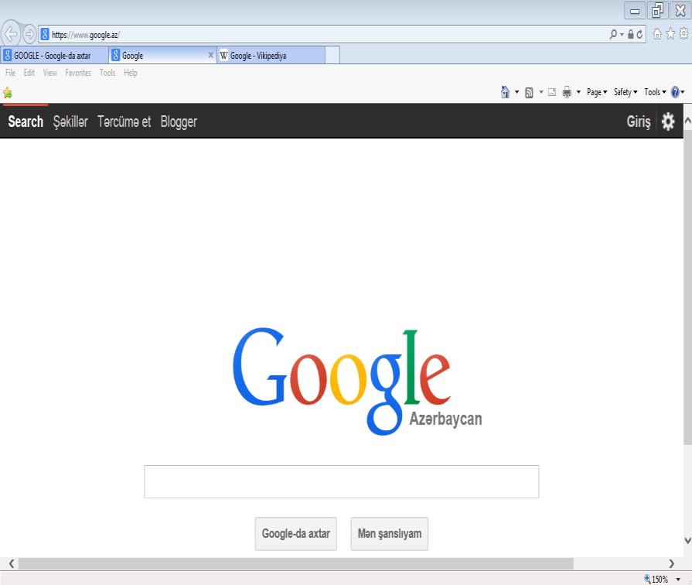Open the Help menu
The width and height of the screenshot is (692, 585).
(x=130, y=73)
